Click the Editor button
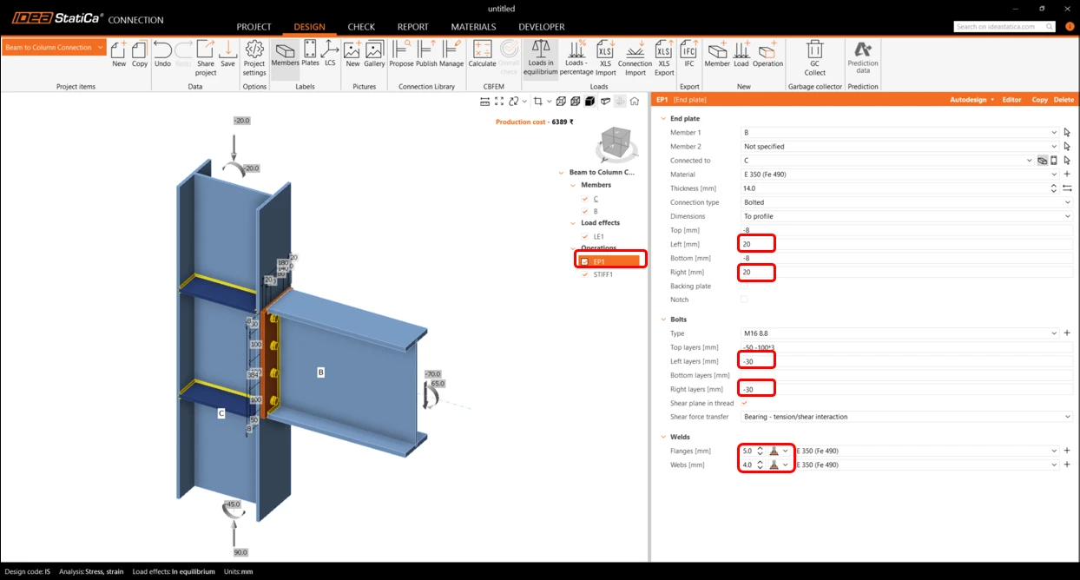The height and width of the screenshot is (580, 1080). coord(1011,100)
